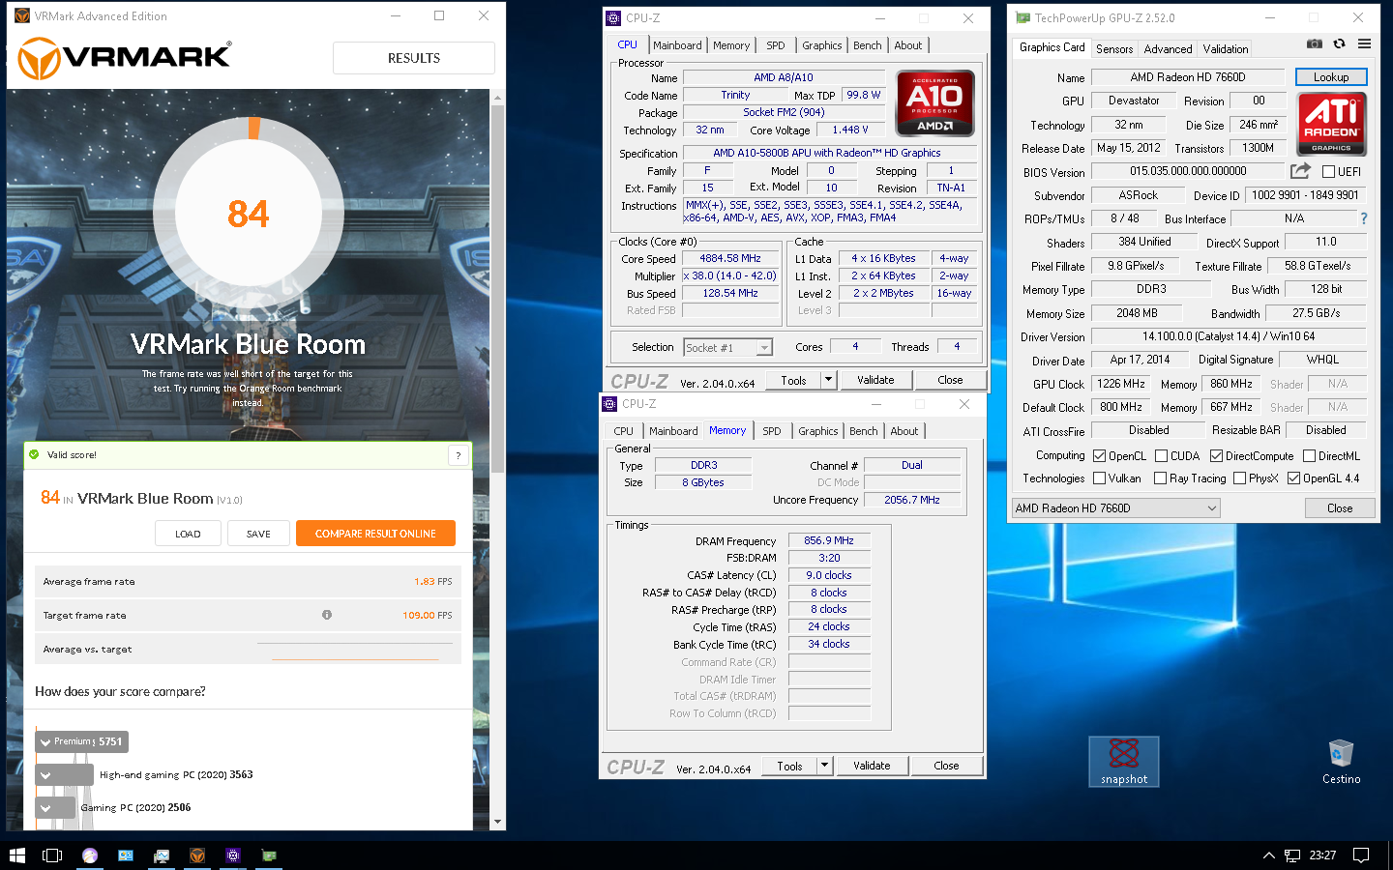Switch to Bench tab in upper CPU-Z window
Viewport: 1393px width, 870px height.
pos(868,45)
